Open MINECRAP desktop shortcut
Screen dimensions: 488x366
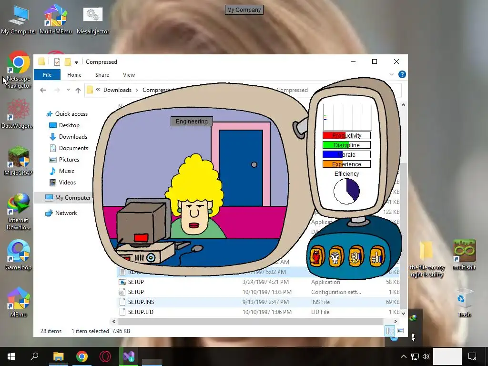click(x=19, y=161)
